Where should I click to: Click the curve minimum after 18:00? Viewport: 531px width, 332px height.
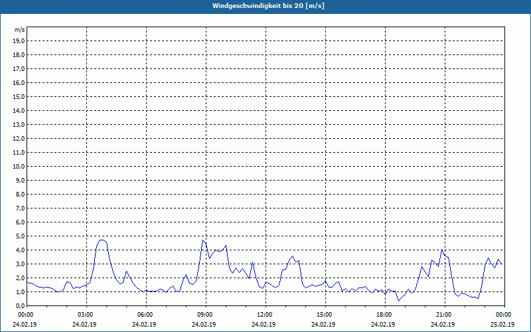(x=399, y=301)
